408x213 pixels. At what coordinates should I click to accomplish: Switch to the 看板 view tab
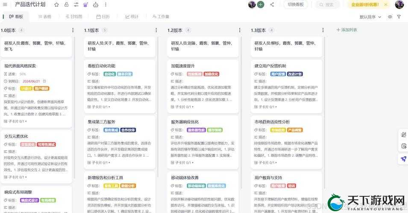[x=16, y=17]
